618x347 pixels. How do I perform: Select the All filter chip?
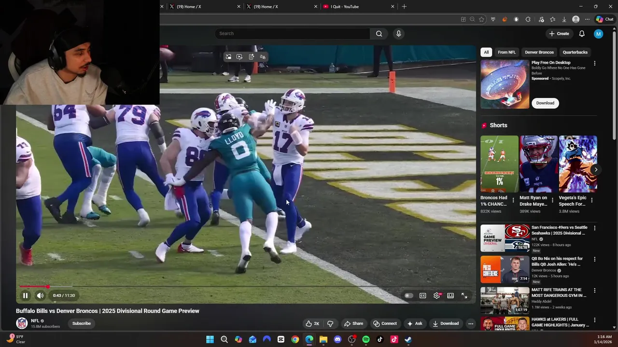tap(486, 52)
